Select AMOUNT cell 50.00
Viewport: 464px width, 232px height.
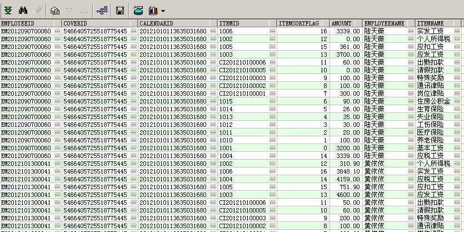click(x=346, y=203)
